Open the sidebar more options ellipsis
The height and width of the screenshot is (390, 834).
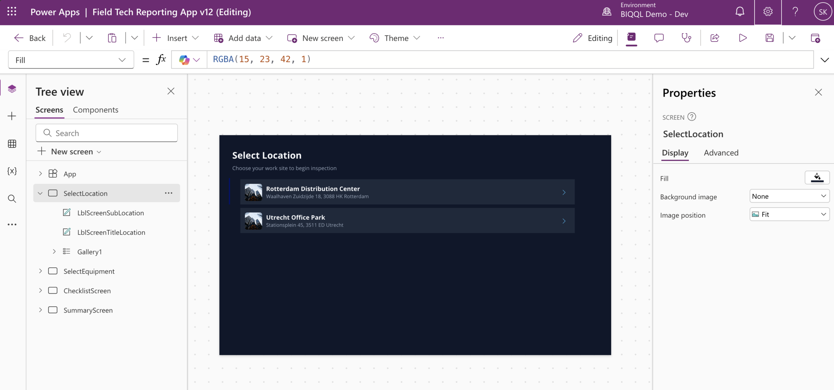pos(12,224)
